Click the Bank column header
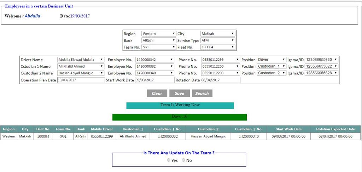 81,129
